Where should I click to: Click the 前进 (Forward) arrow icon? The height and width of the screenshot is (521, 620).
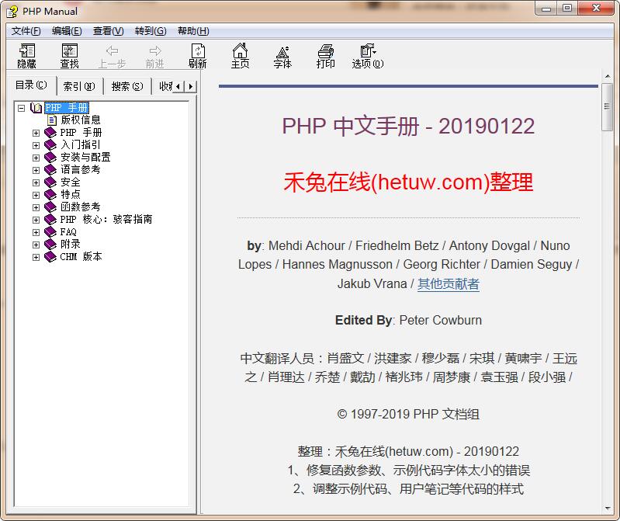coord(155,50)
